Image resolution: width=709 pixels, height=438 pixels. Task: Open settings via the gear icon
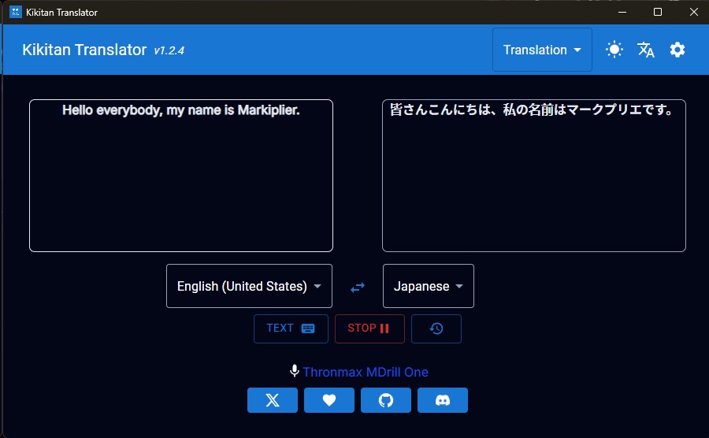coord(677,50)
